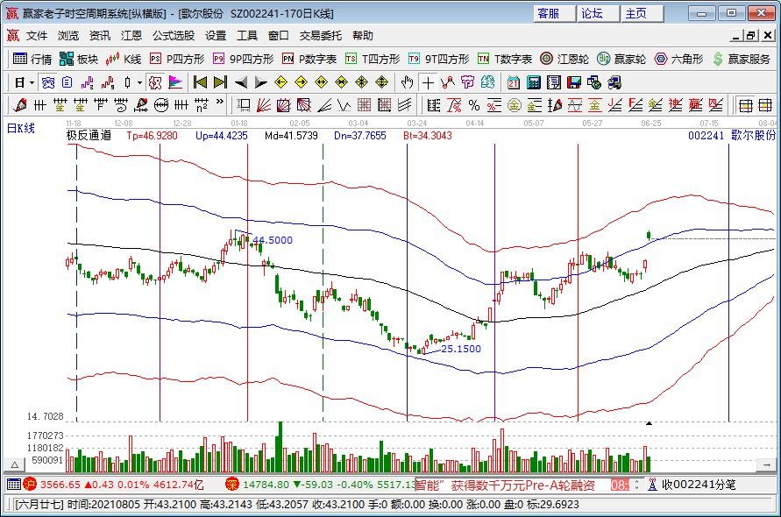This screenshot has height=517, width=781.
Task: Open the 9T四方形 tool
Action: (438, 60)
